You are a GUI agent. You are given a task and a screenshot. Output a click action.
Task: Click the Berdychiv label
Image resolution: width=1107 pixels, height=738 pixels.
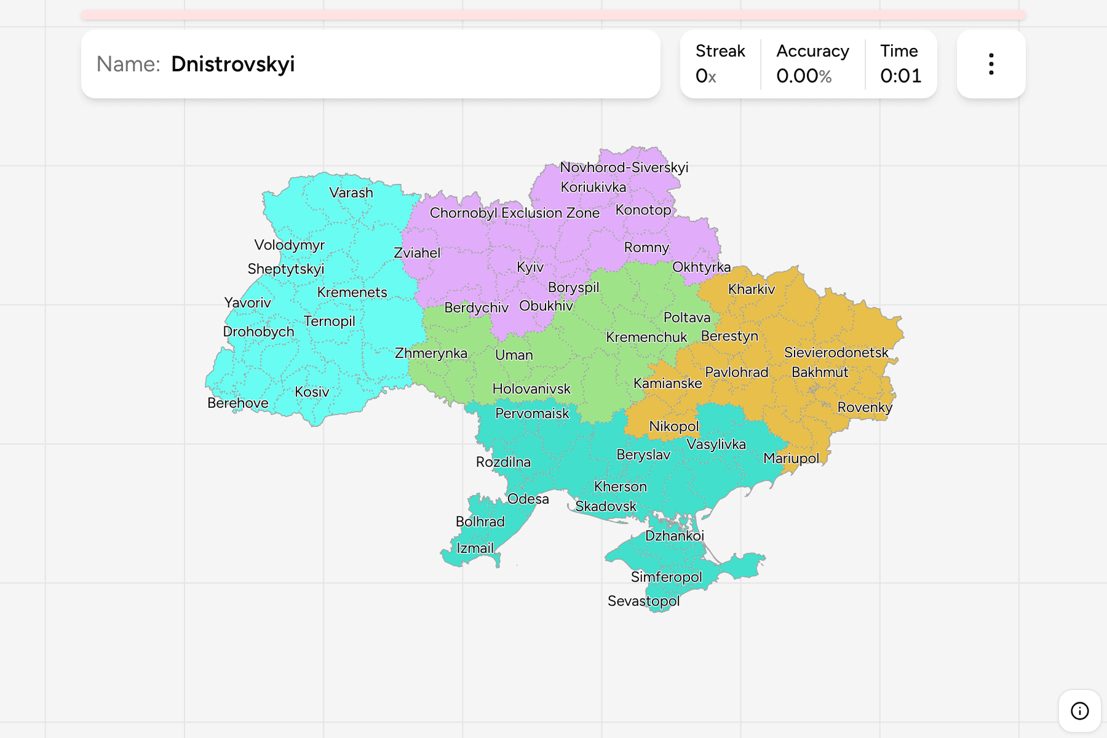pos(477,307)
